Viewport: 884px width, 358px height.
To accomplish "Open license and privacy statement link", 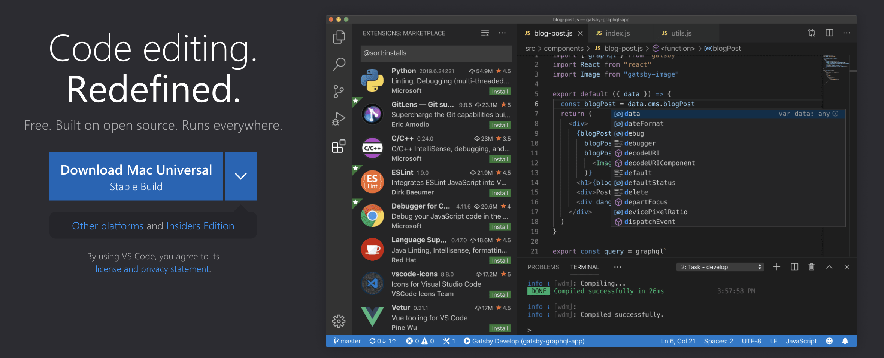I will (x=153, y=269).
